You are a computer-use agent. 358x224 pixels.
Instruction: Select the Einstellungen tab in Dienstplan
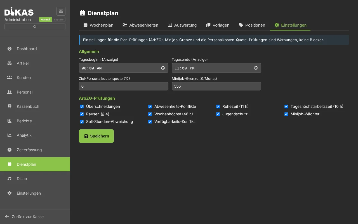point(290,25)
